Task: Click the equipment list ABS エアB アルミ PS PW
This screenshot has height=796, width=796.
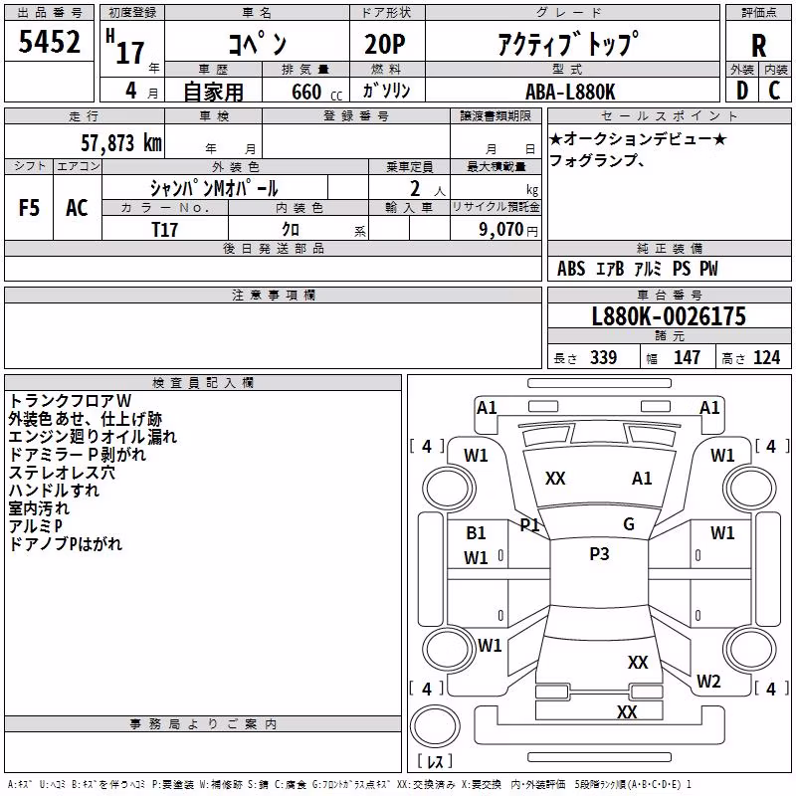Action: click(638, 269)
